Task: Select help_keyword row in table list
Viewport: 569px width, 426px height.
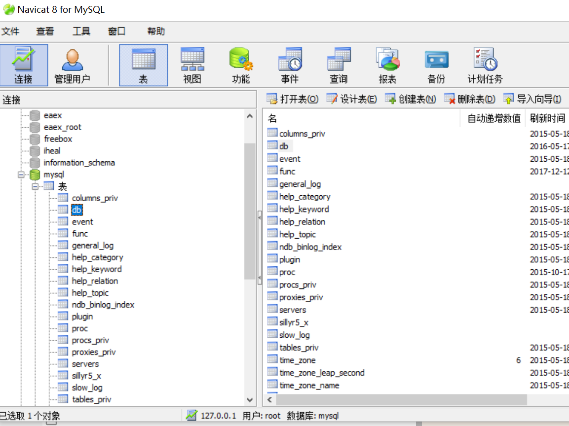Action: click(x=304, y=209)
